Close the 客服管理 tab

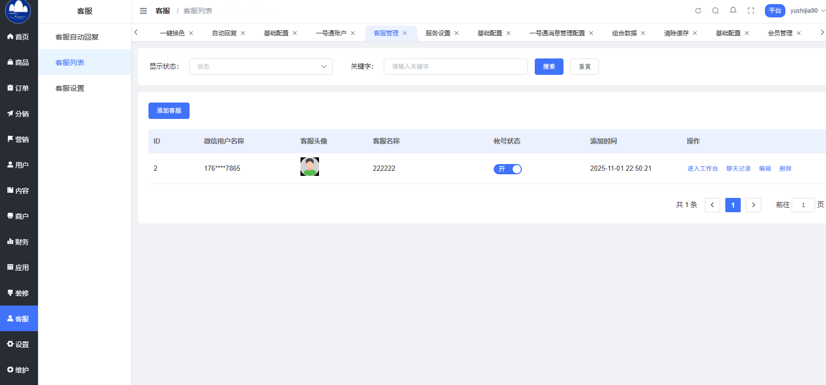point(405,33)
